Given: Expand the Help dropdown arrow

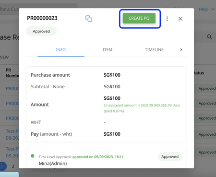Looking at the screenshot, I should coord(213,9).
